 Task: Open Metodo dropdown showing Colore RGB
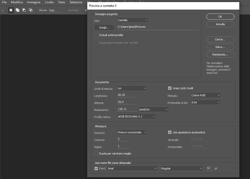pyautogui.click(x=205, y=95)
